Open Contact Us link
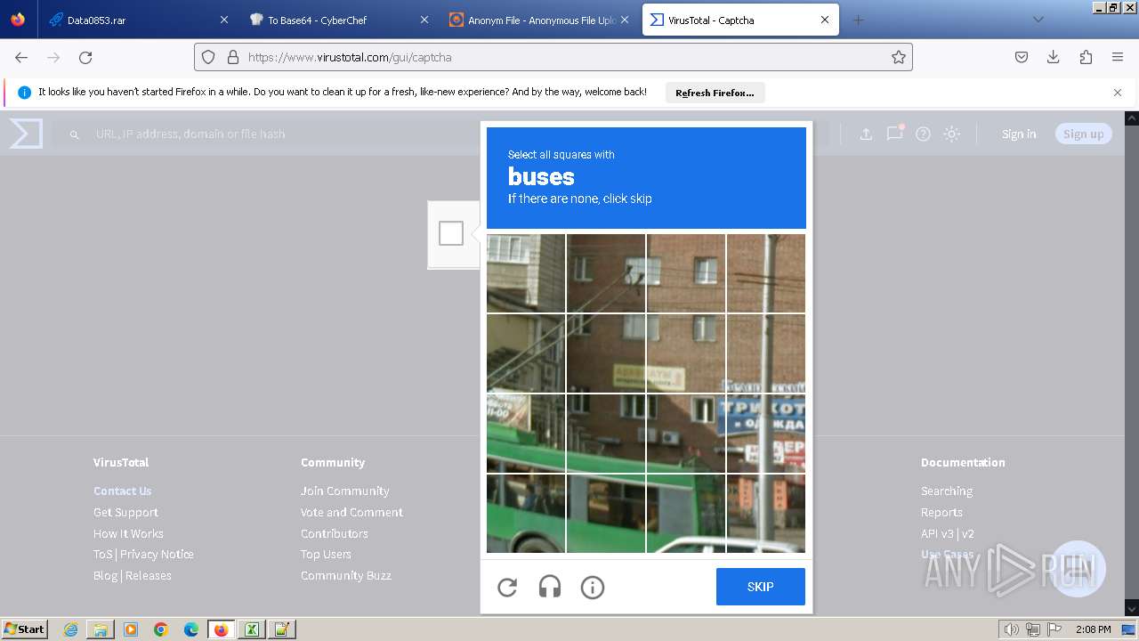1139x641 pixels. point(123,491)
